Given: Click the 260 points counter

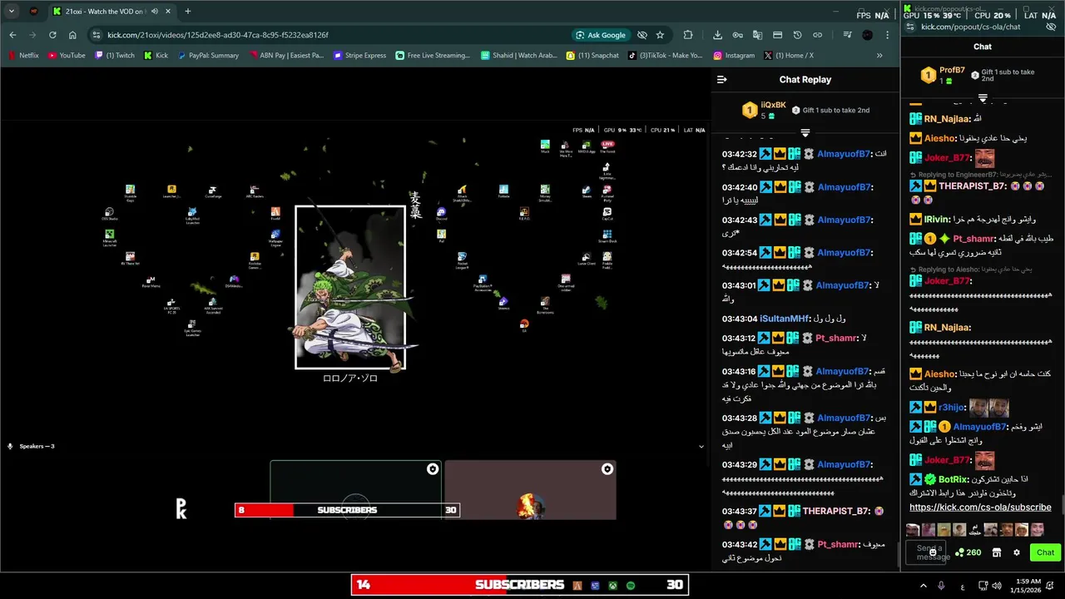Looking at the screenshot, I should click(968, 552).
